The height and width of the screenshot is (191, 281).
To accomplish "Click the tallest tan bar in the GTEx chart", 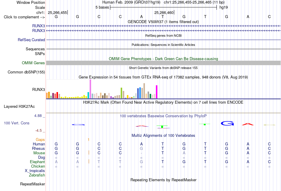I will [144, 91].
